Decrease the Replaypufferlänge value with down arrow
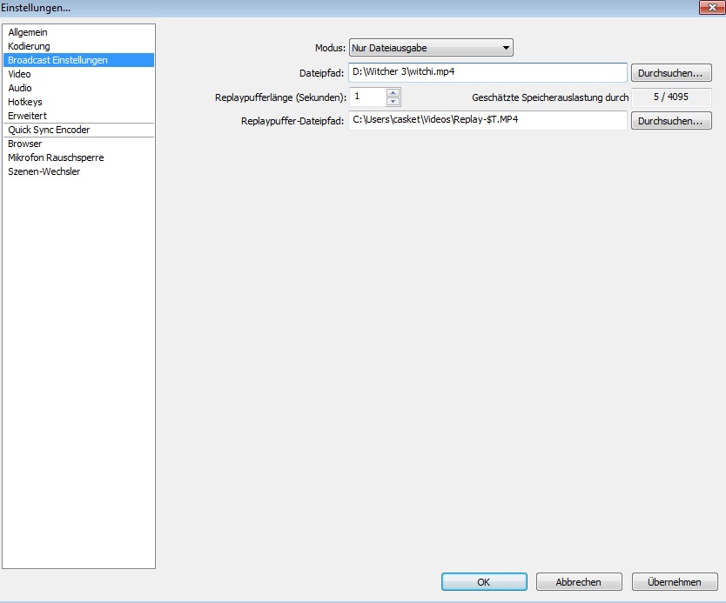The width and height of the screenshot is (726, 603). tap(393, 102)
